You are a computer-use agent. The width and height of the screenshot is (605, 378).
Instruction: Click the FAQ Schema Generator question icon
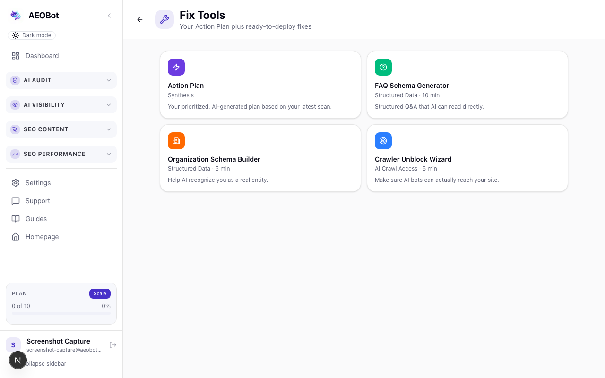[x=383, y=67]
